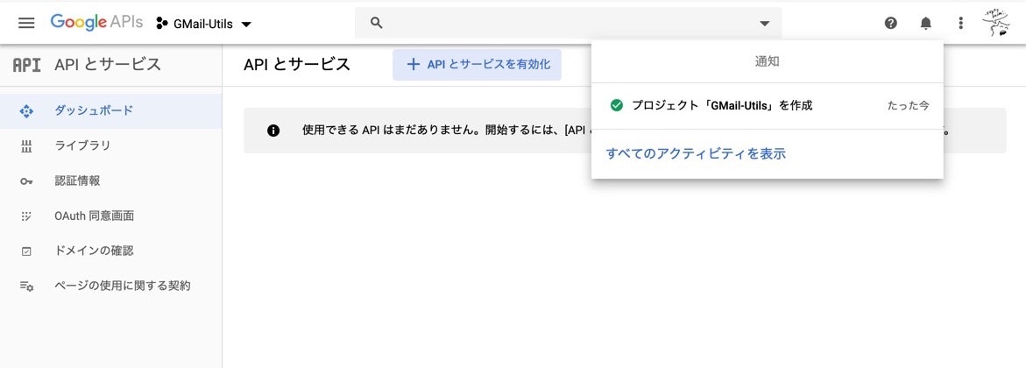
Task: Open the すべてのアクティビティを表示 link
Action: tap(696, 154)
